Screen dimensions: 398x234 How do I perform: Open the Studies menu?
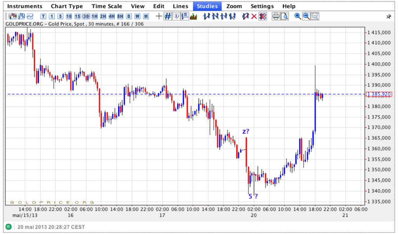[x=207, y=6]
